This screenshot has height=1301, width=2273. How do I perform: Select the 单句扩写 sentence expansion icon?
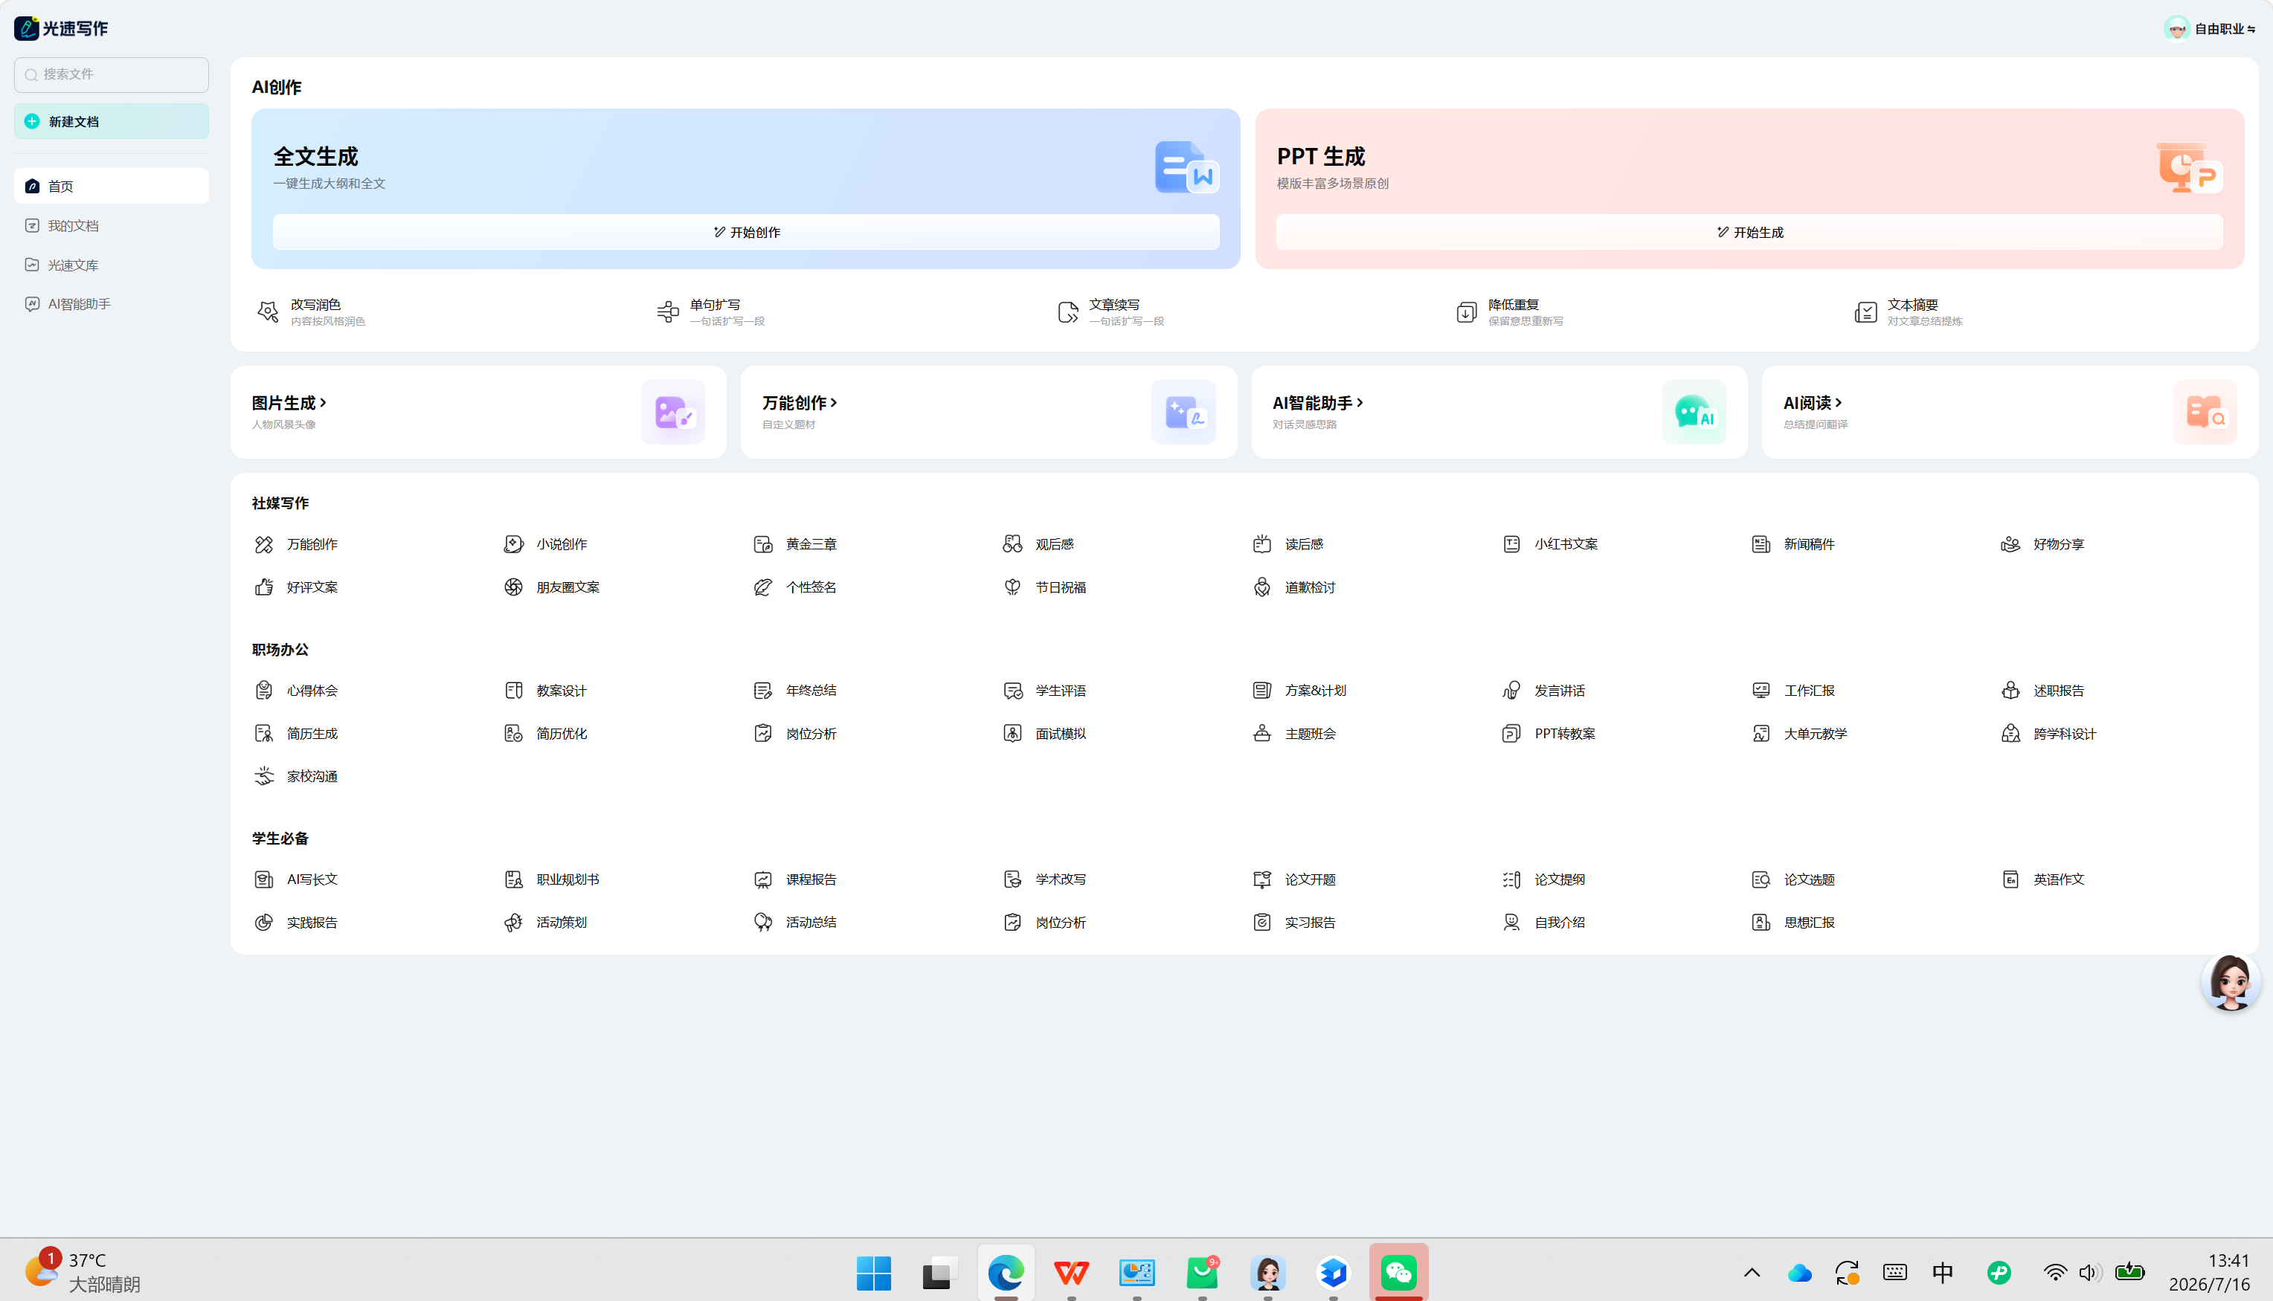668,311
